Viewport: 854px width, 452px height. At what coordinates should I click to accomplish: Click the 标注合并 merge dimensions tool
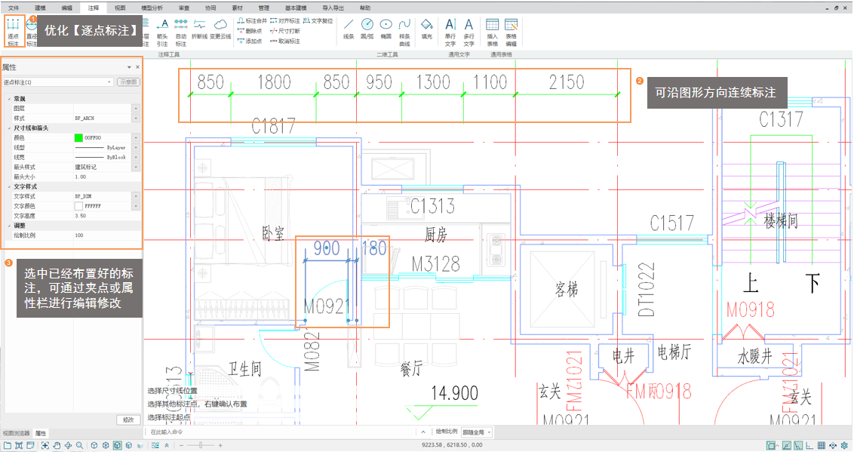click(x=252, y=21)
